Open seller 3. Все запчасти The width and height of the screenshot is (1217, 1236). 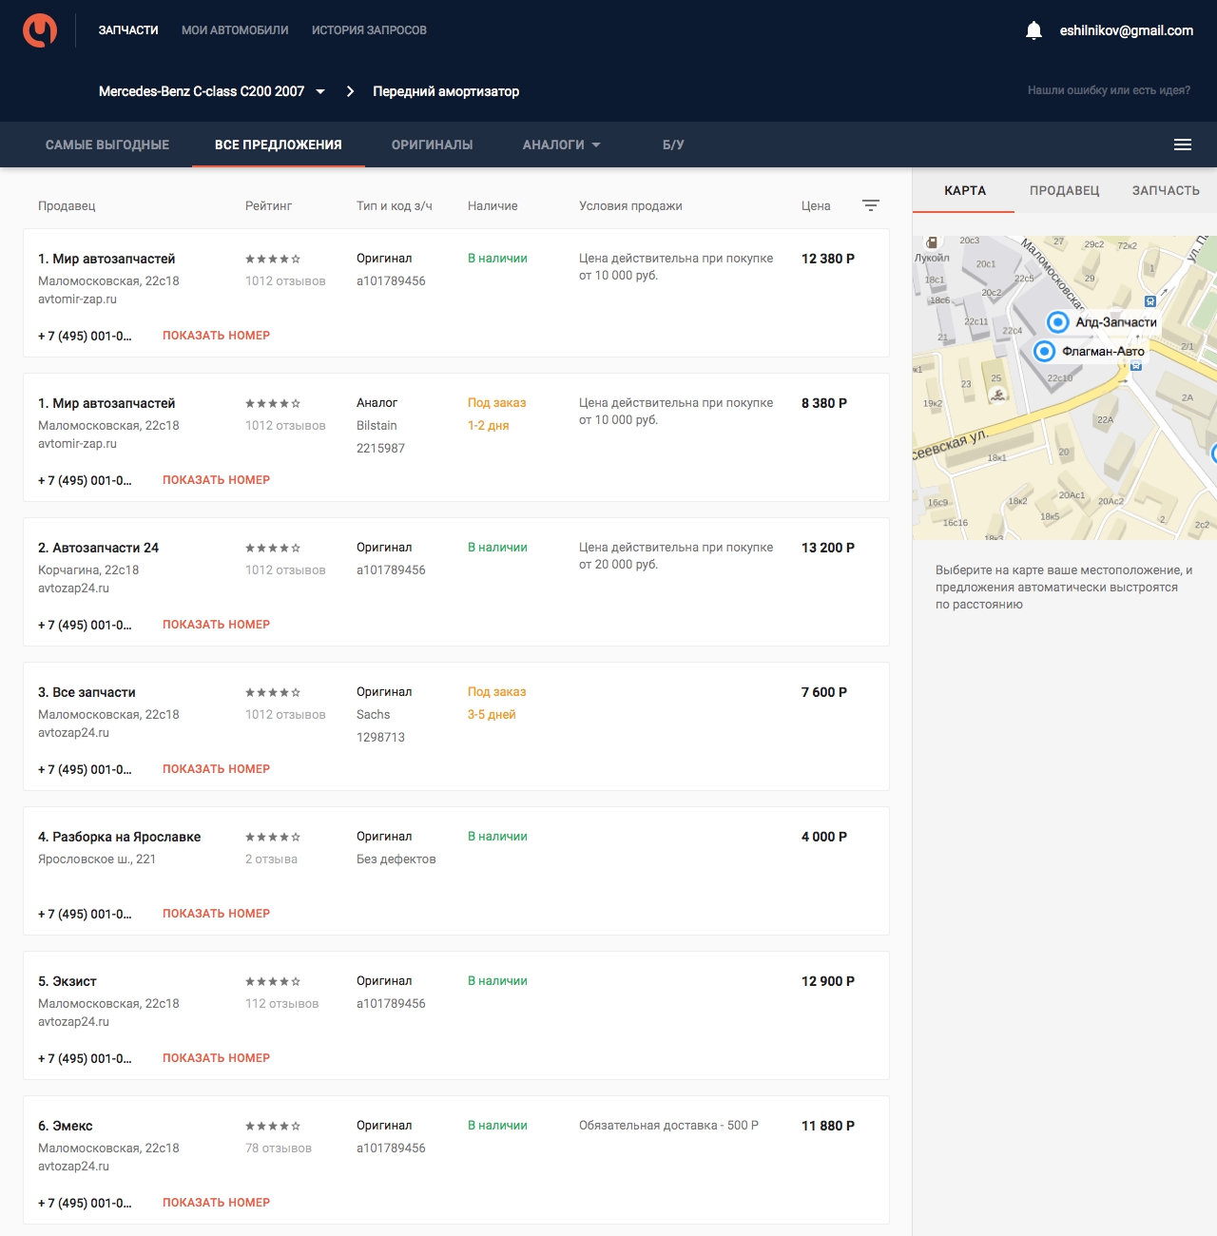87,692
